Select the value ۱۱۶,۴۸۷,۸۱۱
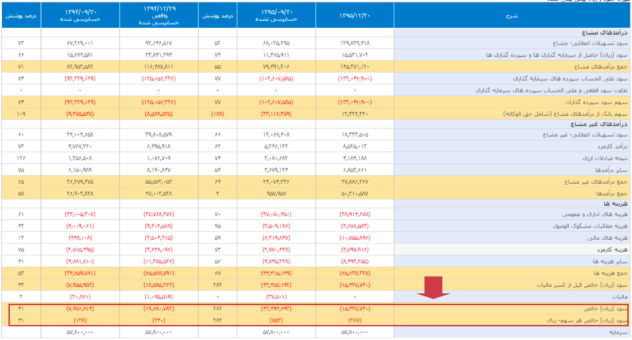The image size is (632, 340). 159,67
